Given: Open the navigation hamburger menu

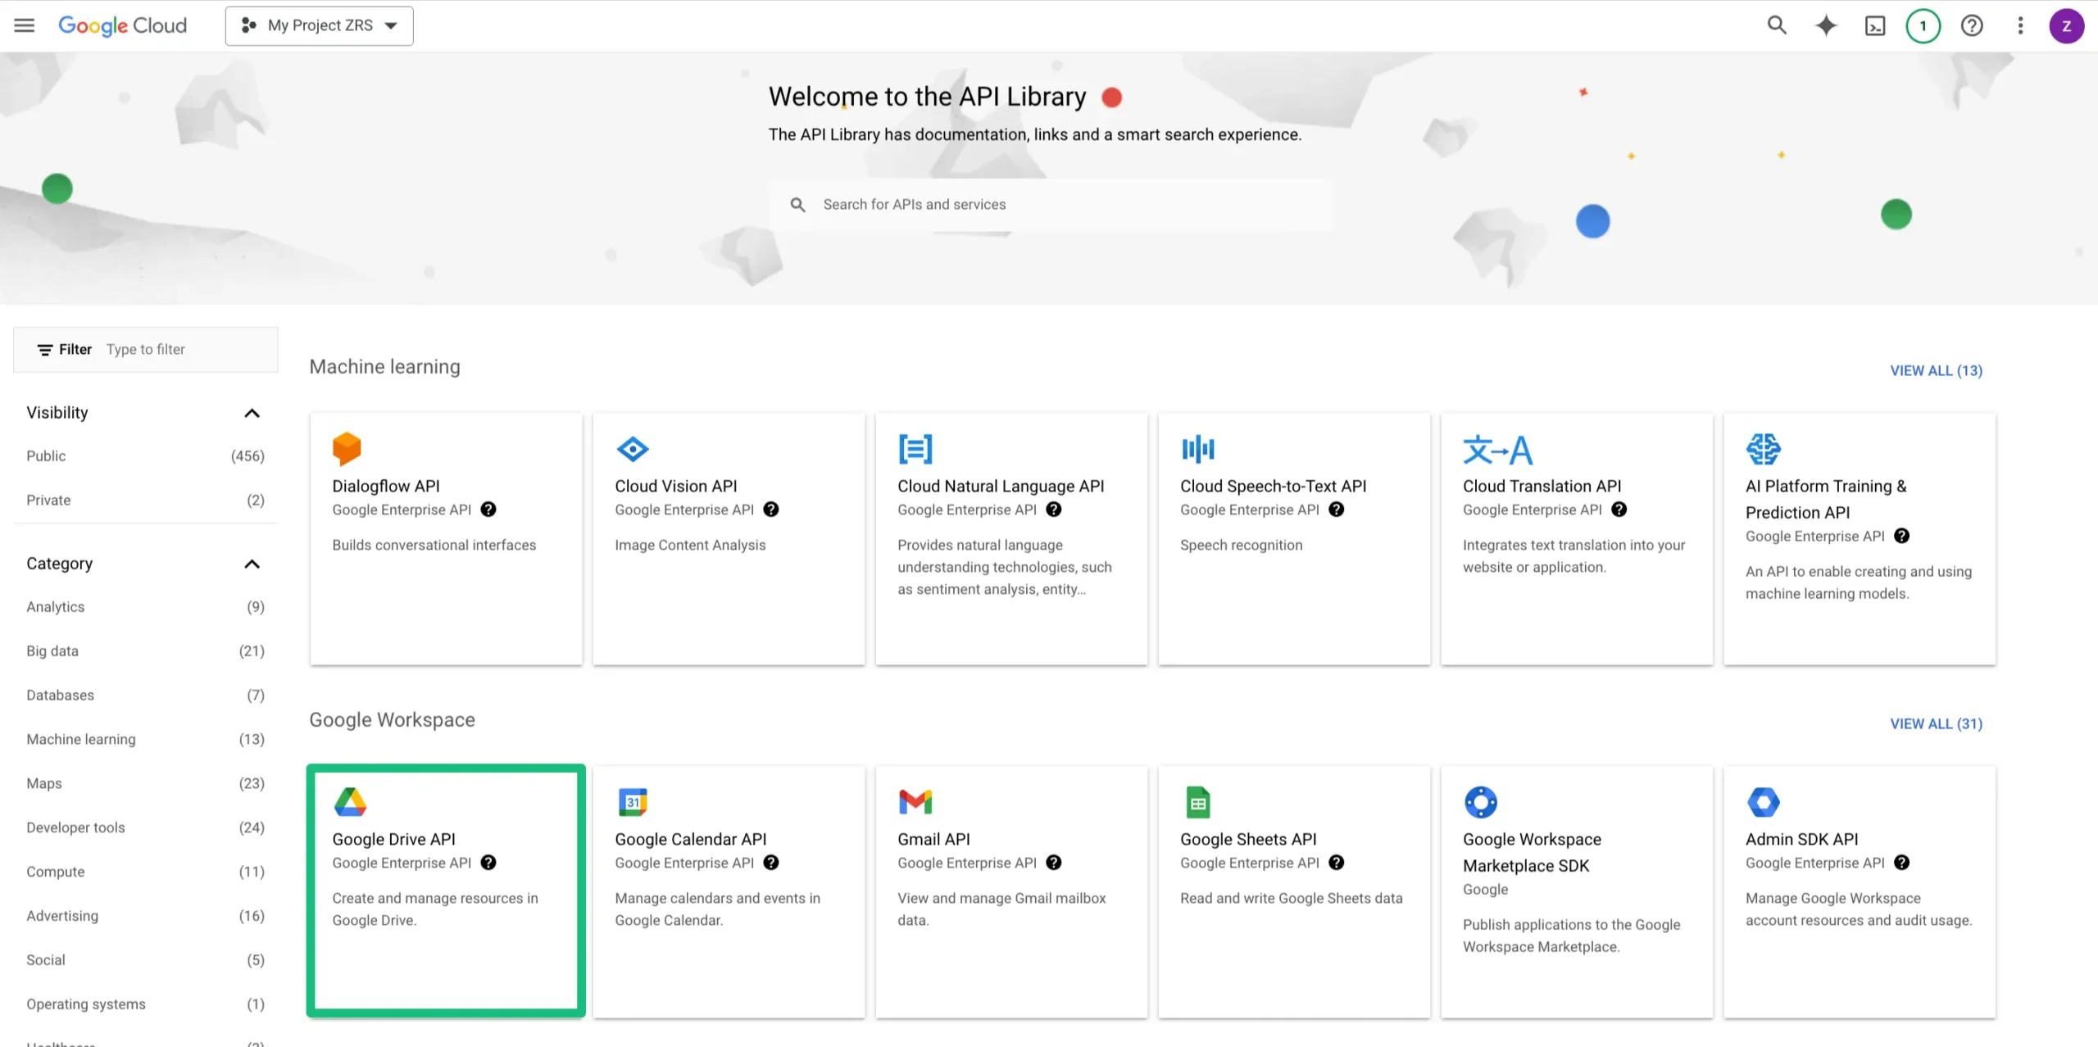Looking at the screenshot, I should pyautogui.click(x=24, y=25).
